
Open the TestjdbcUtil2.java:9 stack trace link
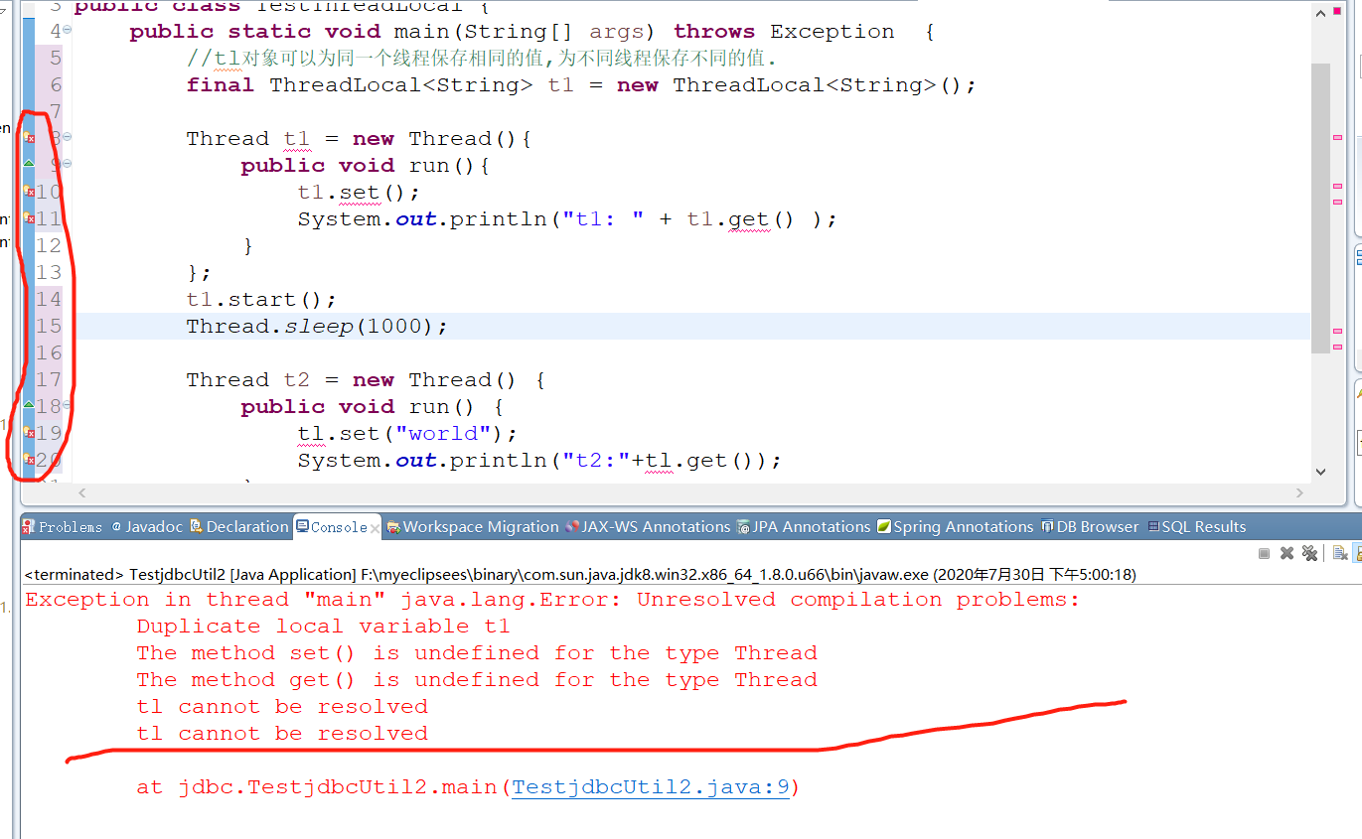pos(651,787)
